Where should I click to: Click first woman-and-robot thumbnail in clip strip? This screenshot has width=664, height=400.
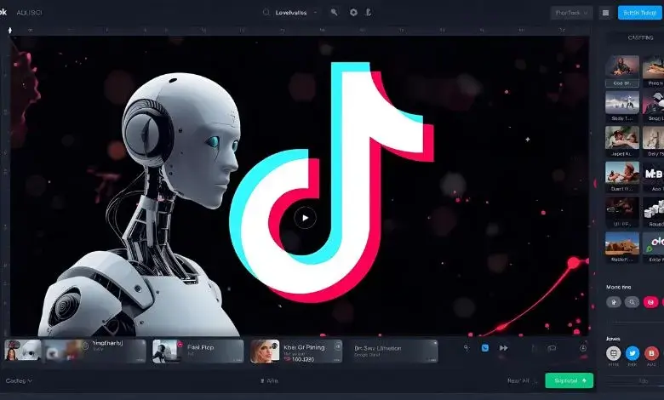click(23, 351)
